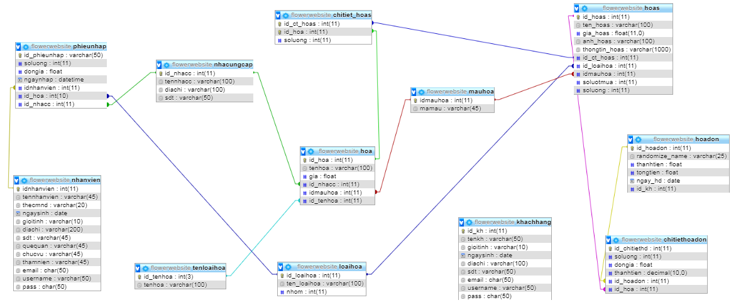Open the phieunhap table gear icon

click(x=26, y=47)
